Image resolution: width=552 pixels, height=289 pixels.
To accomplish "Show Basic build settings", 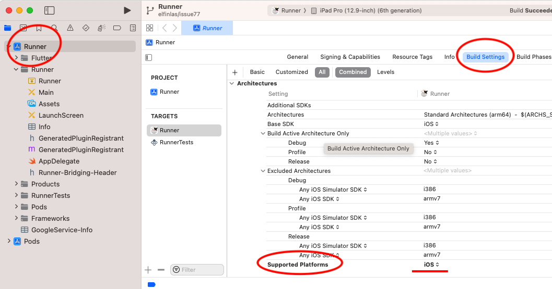I will 257,72.
